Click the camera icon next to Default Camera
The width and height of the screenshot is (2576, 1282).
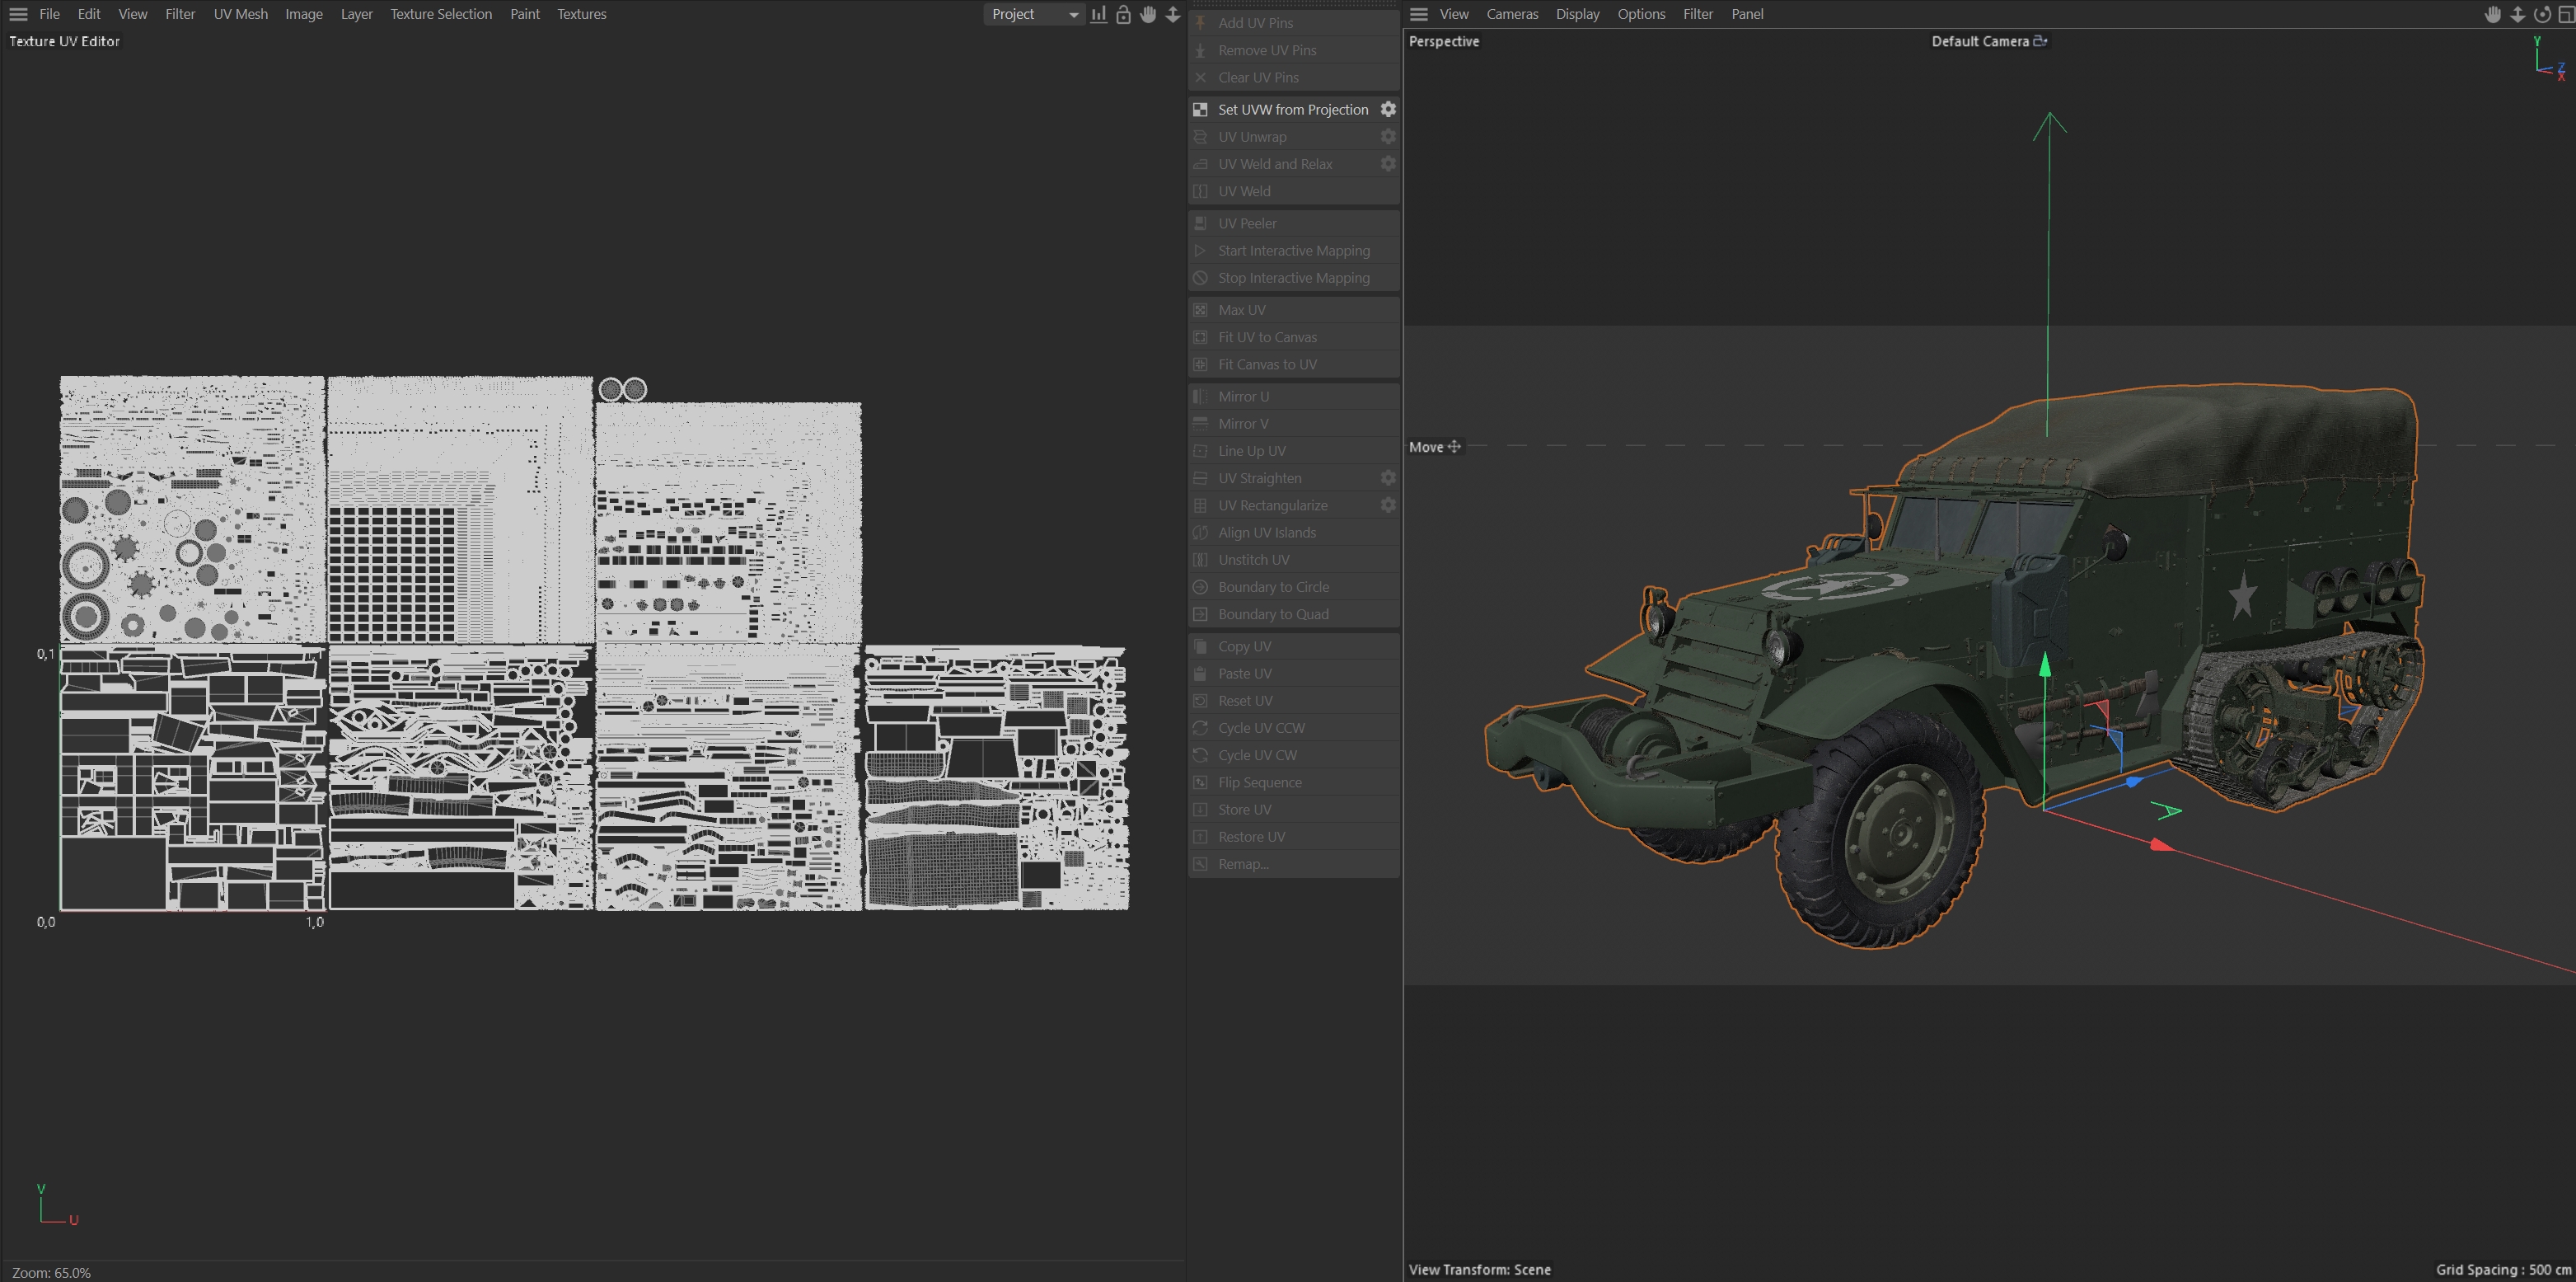click(x=2040, y=41)
